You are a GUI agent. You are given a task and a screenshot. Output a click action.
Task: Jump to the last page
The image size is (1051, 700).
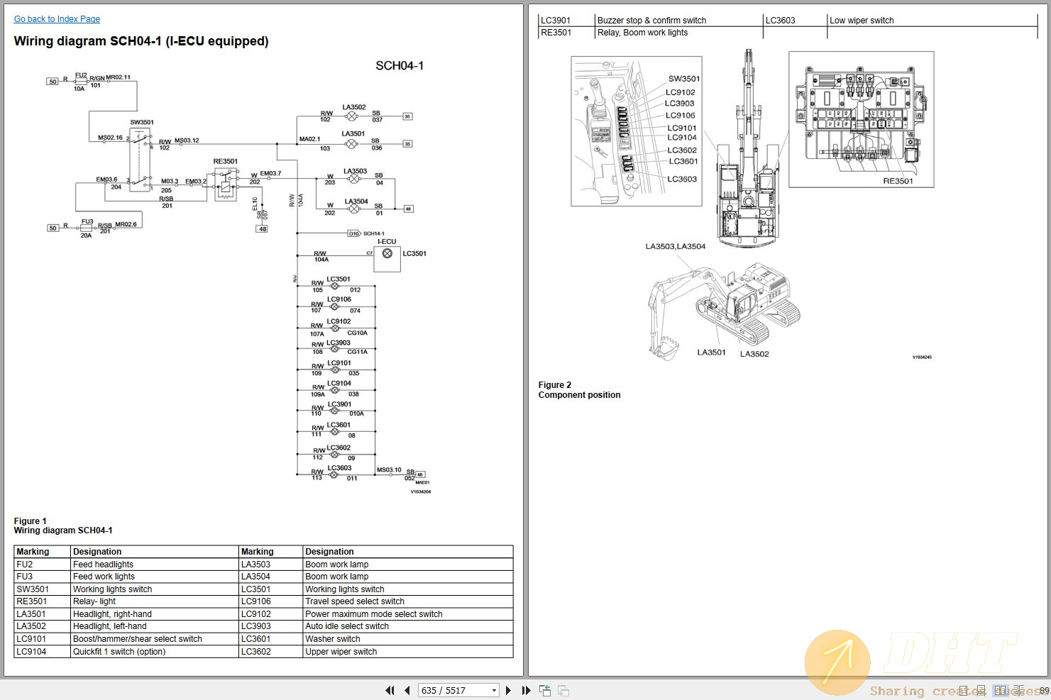(526, 690)
